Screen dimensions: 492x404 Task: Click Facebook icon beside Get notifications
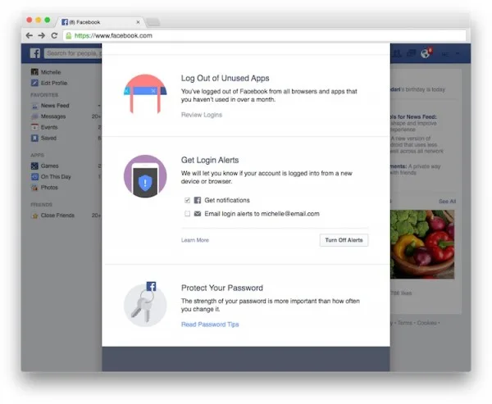(198, 200)
